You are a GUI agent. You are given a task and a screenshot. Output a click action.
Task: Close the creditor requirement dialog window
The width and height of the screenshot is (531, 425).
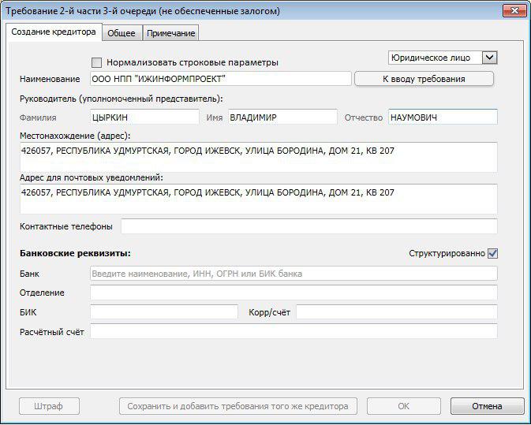tap(514, 11)
